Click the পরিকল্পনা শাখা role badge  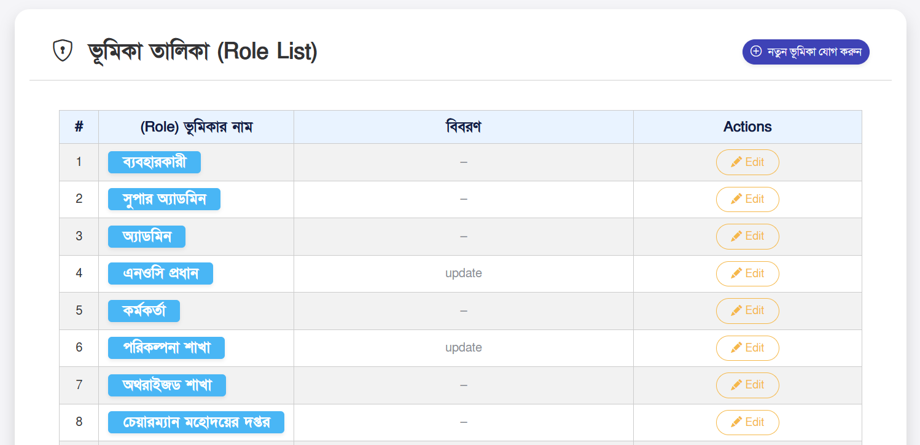tap(166, 348)
